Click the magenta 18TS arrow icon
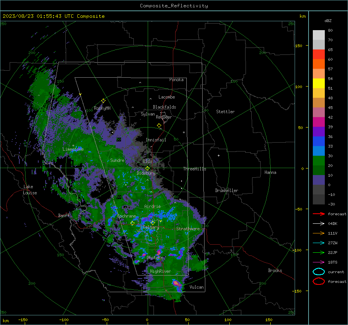Image resolution: width=348 pixels, height=325 pixels. [319, 262]
